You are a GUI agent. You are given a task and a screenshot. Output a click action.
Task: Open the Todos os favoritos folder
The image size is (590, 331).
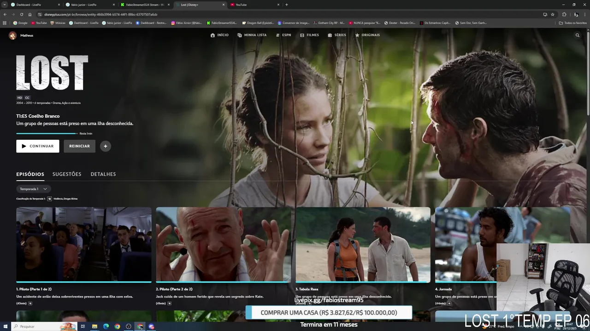[x=572, y=23]
